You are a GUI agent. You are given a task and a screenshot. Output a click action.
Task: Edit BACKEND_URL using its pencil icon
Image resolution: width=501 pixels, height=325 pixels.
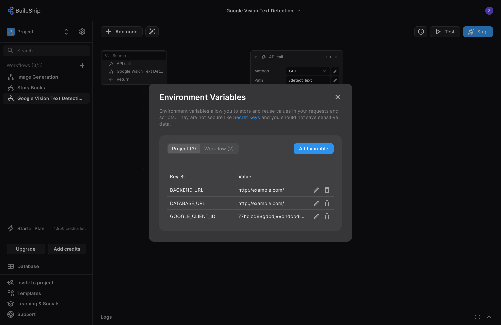(x=316, y=190)
